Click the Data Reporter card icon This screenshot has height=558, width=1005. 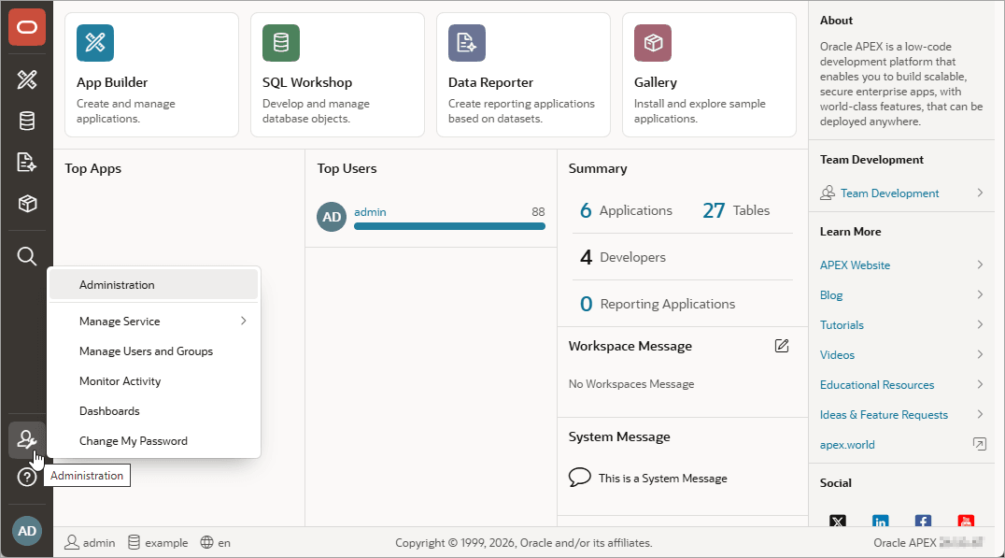pyautogui.click(x=467, y=43)
